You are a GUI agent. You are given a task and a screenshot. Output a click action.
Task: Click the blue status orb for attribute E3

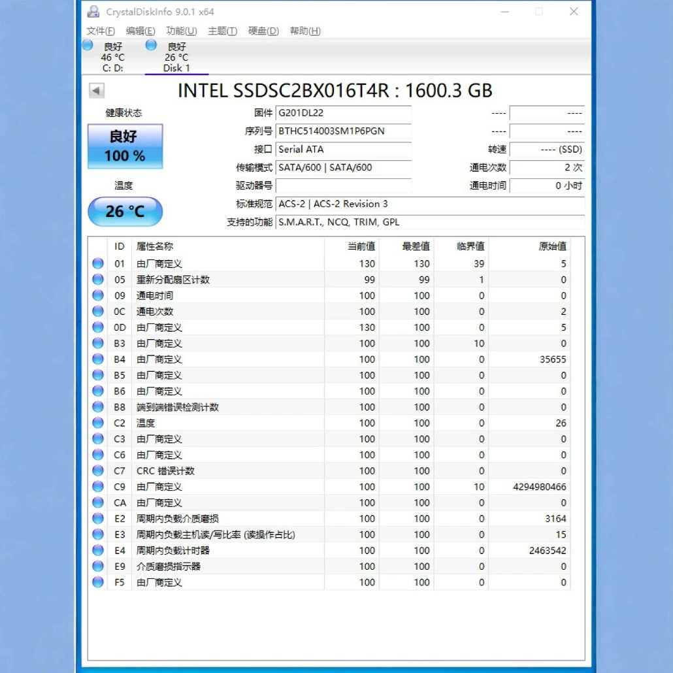98,534
